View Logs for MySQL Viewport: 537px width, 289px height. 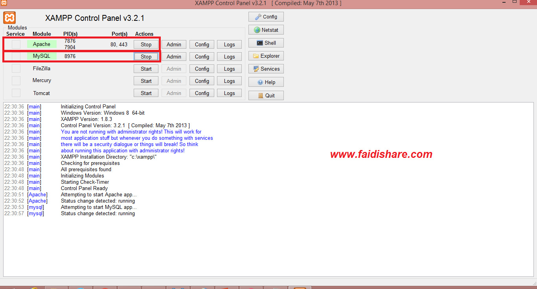pyautogui.click(x=230, y=57)
